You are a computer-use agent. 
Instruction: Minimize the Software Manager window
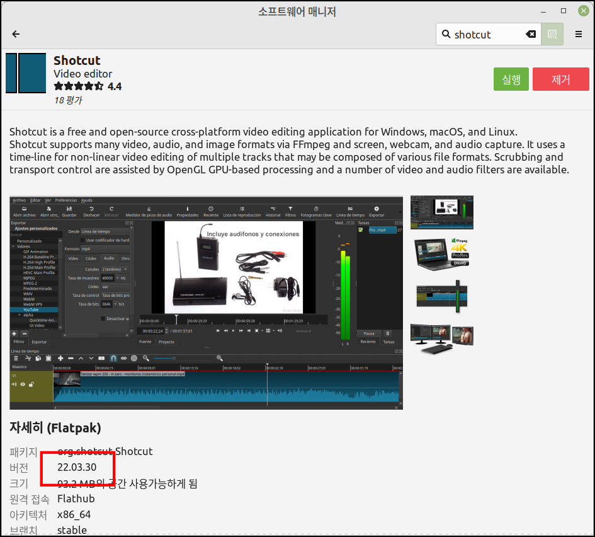543,11
